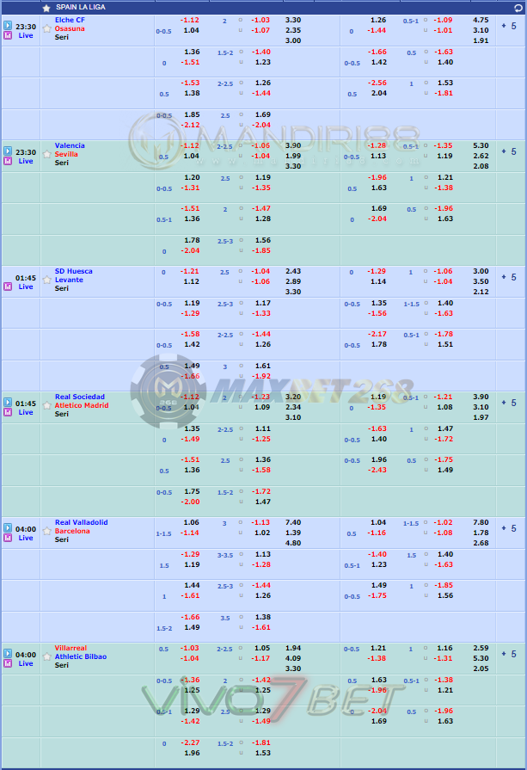Select Elche first-half draw odds 1.91
The height and width of the screenshot is (770, 527).
pyautogui.click(x=481, y=40)
